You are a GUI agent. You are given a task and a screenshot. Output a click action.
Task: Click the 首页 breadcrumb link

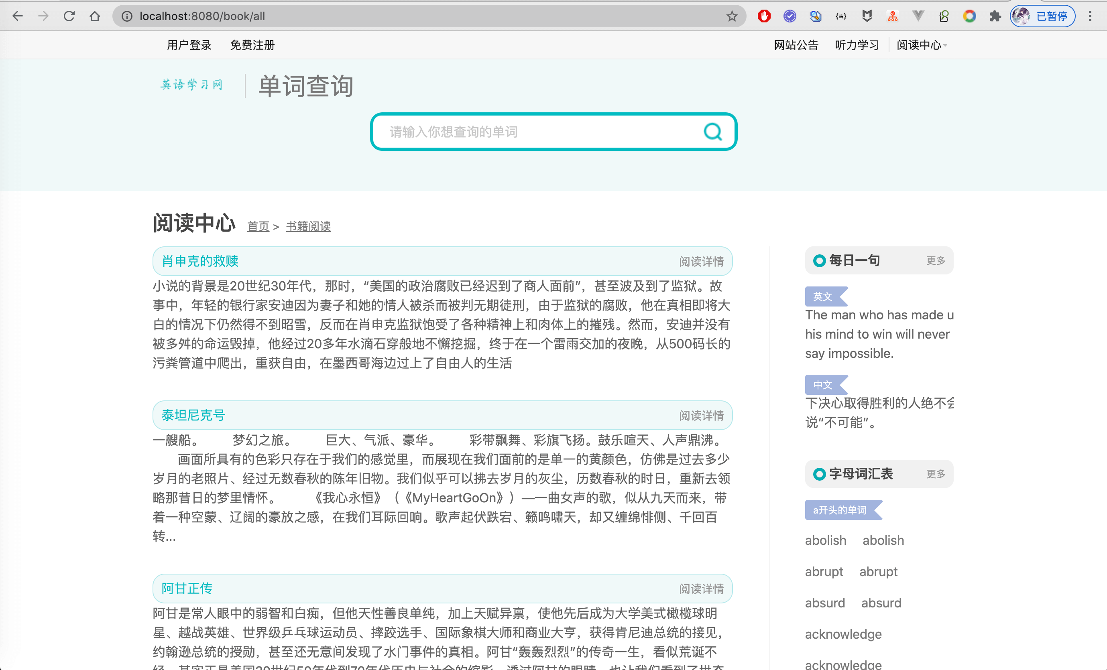[x=258, y=226]
